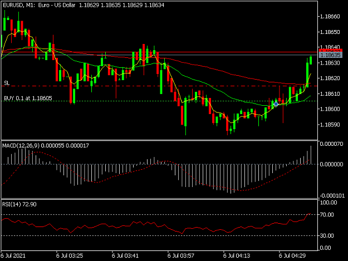Click the RSI scale value 100.00
Viewport: 348px width, 261px height.
(x=329, y=203)
